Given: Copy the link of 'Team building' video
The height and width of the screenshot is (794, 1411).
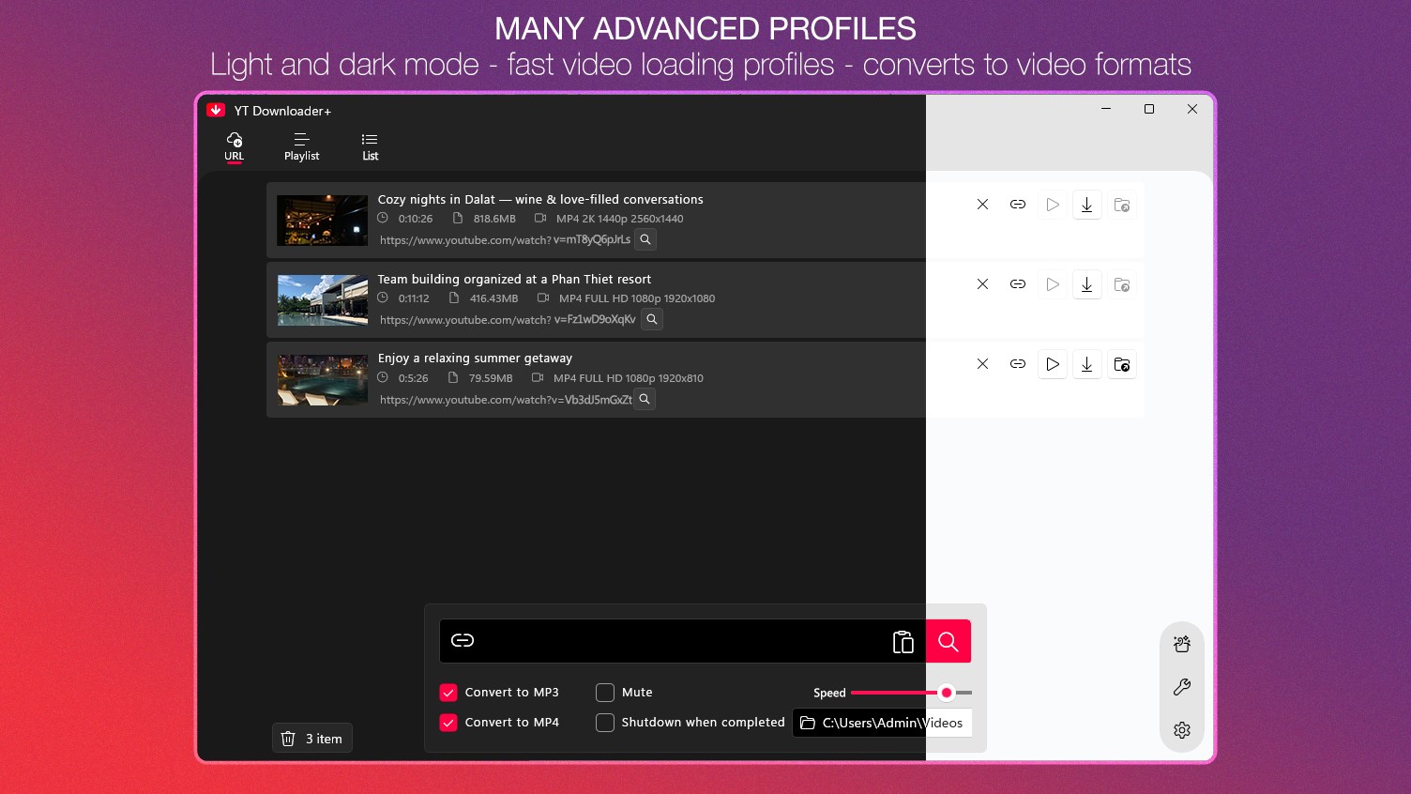Looking at the screenshot, I should point(1017,283).
